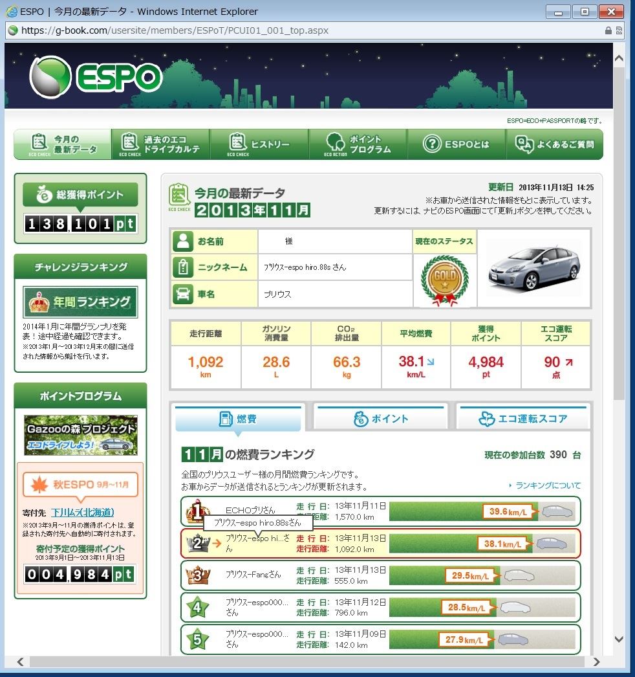The image size is (635, 677).
Task: Click the 38.1 km/L average fuel value
Action: [x=416, y=366]
